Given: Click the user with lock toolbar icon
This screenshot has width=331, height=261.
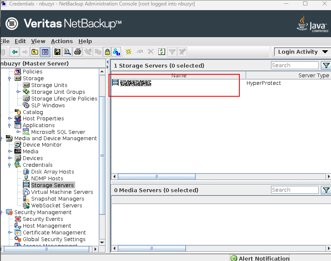Looking at the screenshot, I should coord(117,52).
